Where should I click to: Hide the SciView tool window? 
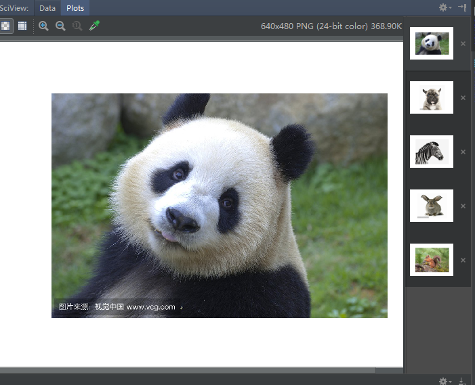point(462,7)
